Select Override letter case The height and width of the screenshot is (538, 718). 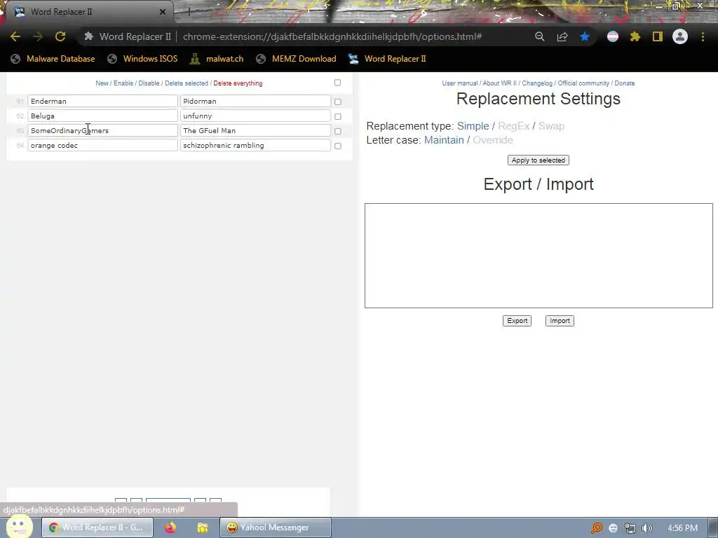click(493, 140)
